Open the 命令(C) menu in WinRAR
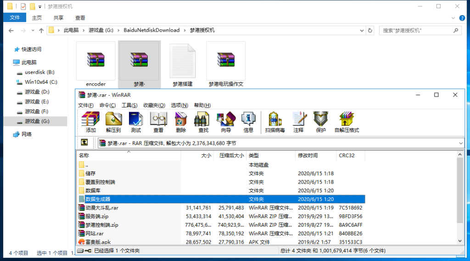 [107, 105]
